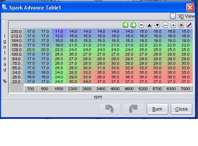Select the 25.0 cell in the 55.0 row
Screen dimensions: 198x146
point(59,68)
